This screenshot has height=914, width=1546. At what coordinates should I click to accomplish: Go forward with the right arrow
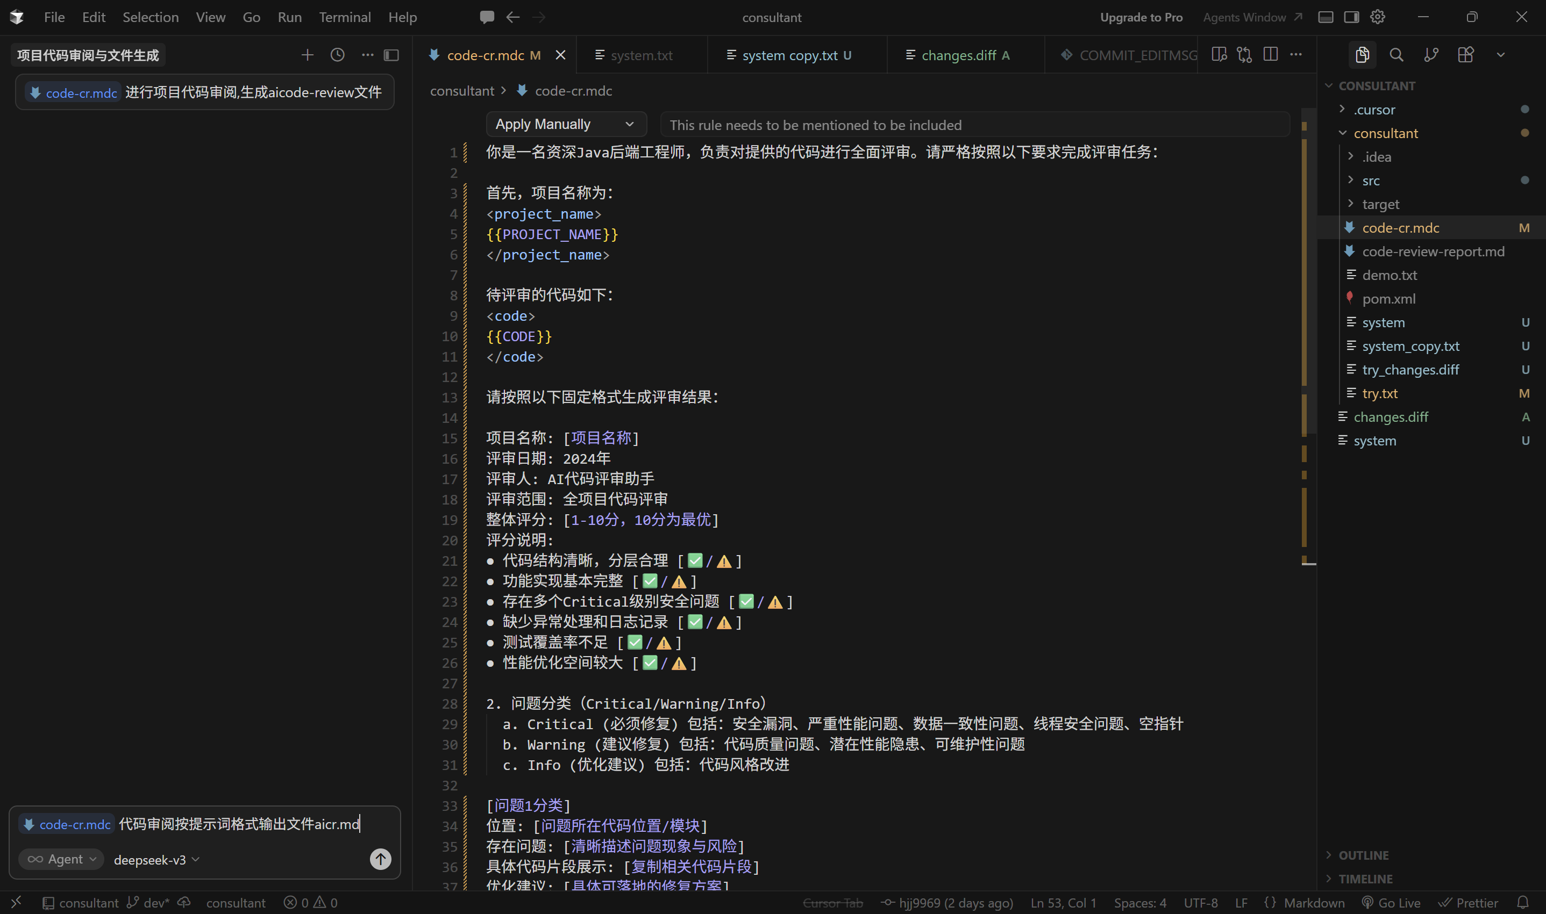(538, 17)
